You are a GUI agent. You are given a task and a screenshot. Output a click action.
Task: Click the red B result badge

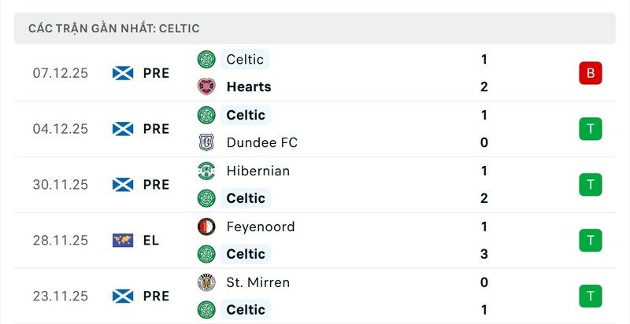[x=590, y=73]
